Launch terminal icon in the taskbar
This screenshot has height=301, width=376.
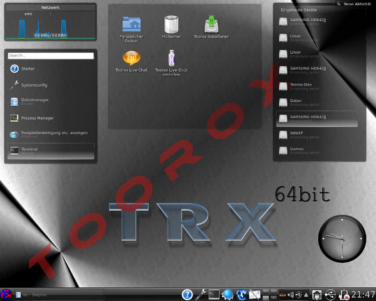point(214,295)
